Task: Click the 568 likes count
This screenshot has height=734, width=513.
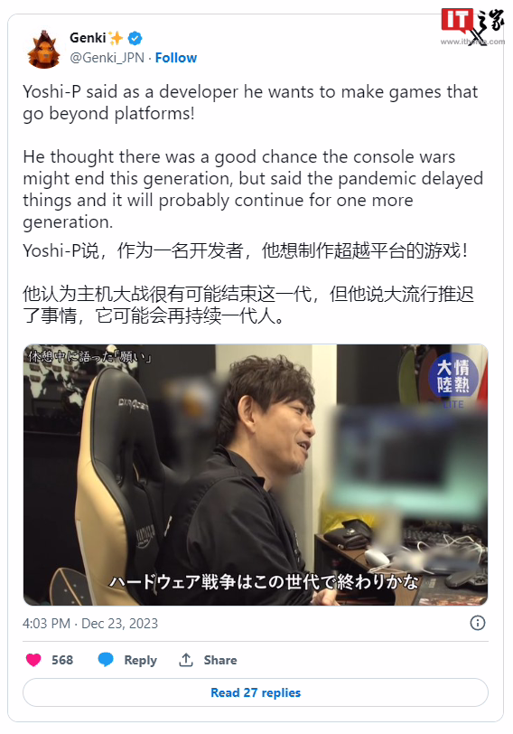Action: click(62, 660)
